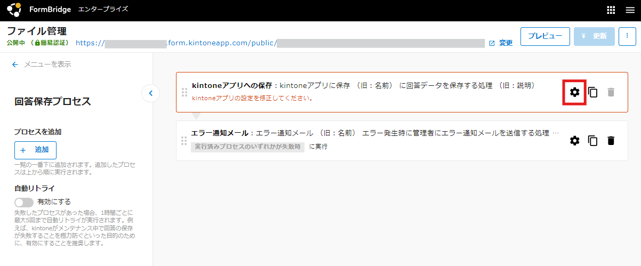Viewport: 641px width, 266px height.
Task: Click the ＋ 追加 button
Action: [x=35, y=150]
